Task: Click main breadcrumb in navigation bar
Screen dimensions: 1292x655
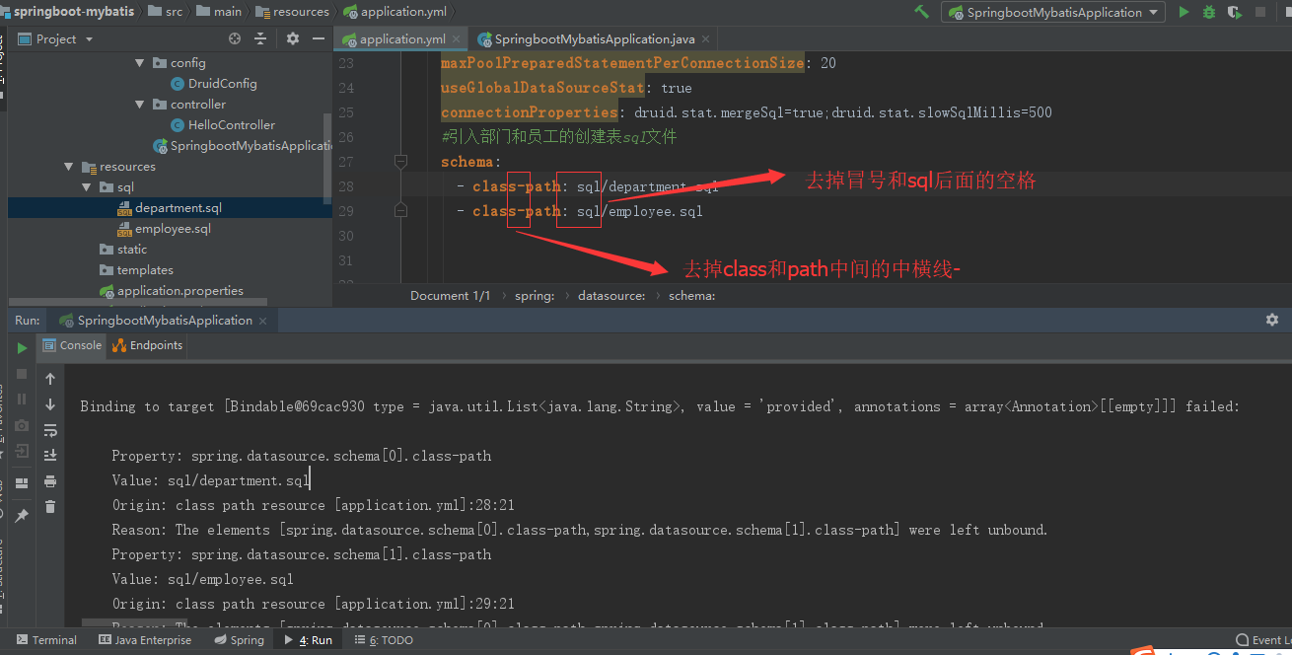Action: click(x=219, y=12)
